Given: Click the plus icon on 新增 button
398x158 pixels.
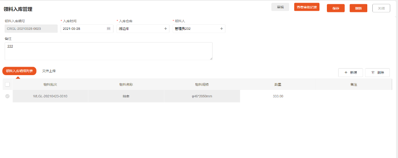Looking at the screenshot, I should [346, 72].
